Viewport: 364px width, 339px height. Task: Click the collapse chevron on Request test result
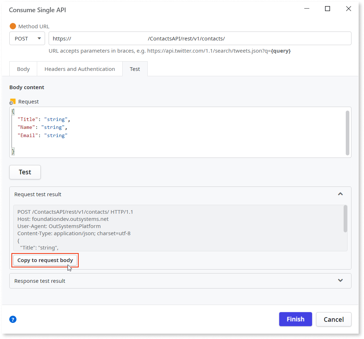340,194
